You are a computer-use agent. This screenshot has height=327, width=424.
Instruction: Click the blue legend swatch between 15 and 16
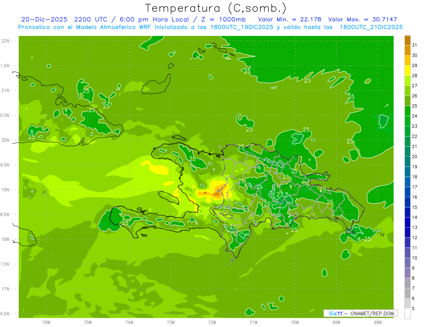(407, 202)
